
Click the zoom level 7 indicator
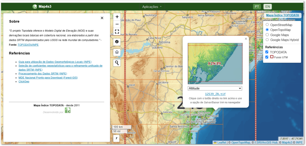point(116,139)
